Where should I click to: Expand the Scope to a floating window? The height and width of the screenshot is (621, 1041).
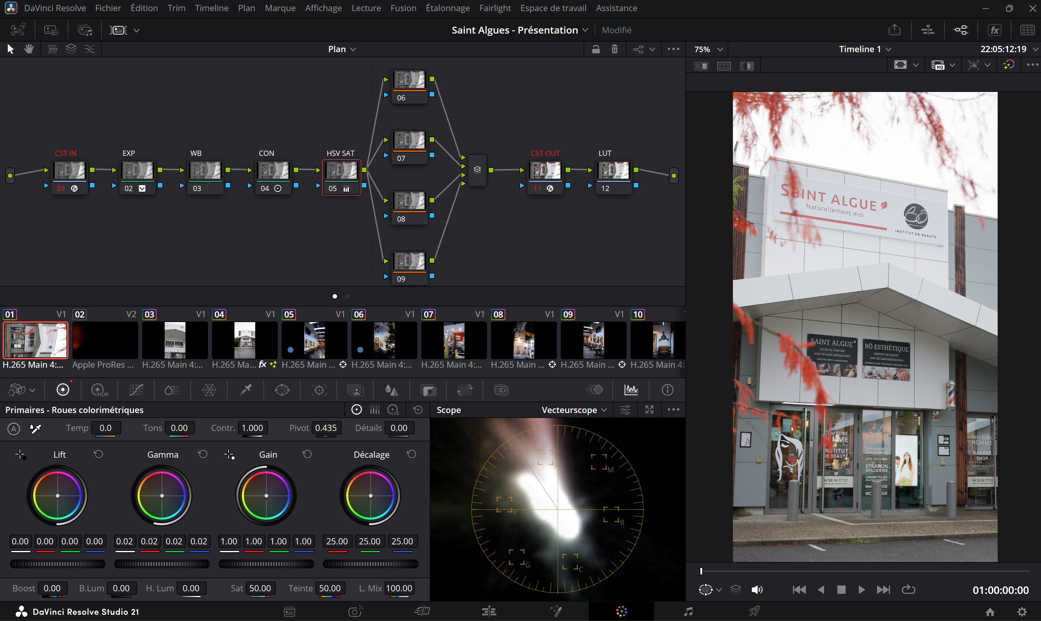(x=649, y=410)
